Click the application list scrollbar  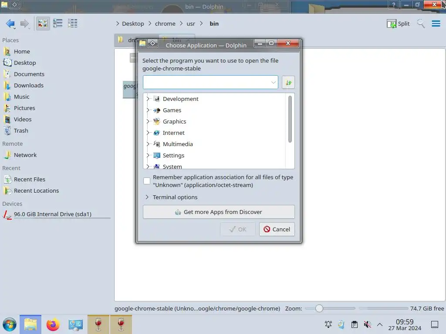click(290, 119)
